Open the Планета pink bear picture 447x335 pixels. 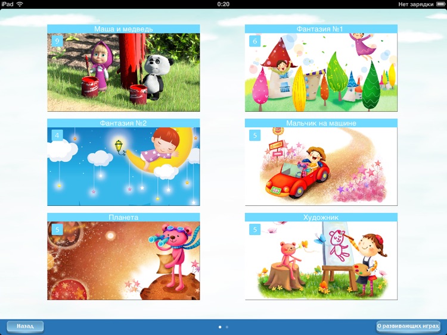(x=123, y=261)
